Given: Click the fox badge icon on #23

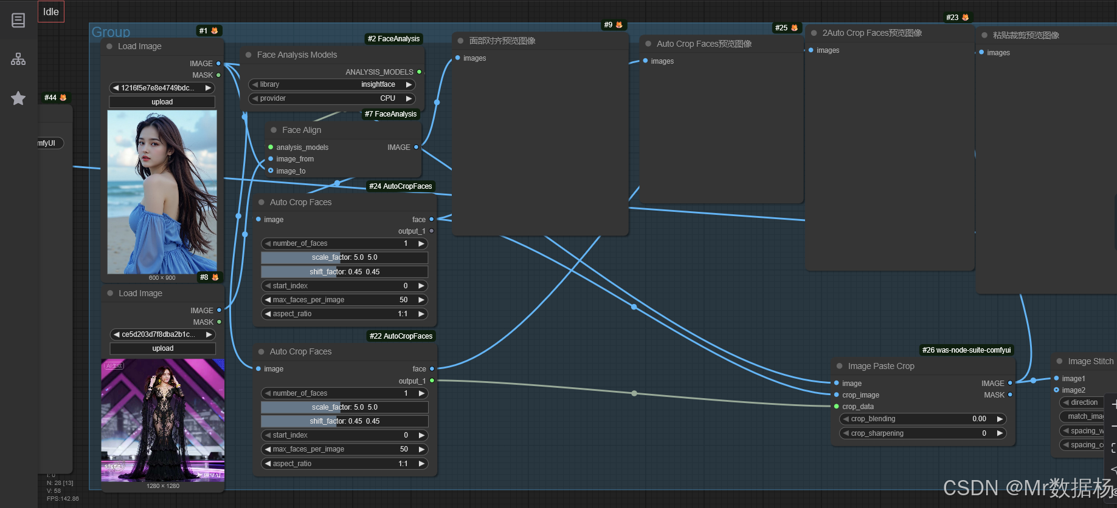Looking at the screenshot, I should 965,17.
